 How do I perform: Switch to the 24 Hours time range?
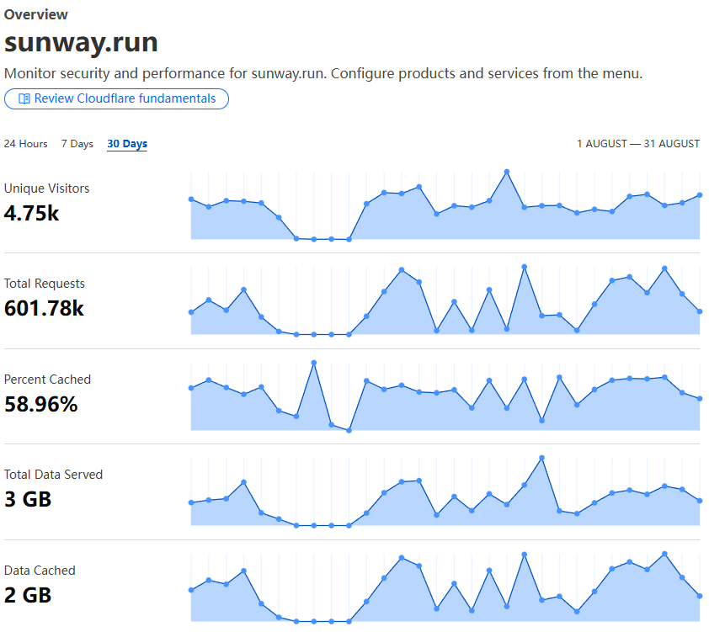click(26, 144)
